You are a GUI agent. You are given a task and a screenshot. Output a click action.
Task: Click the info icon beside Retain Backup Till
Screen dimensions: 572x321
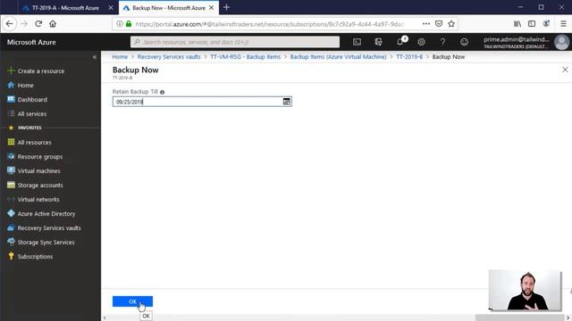[x=163, y=92]
